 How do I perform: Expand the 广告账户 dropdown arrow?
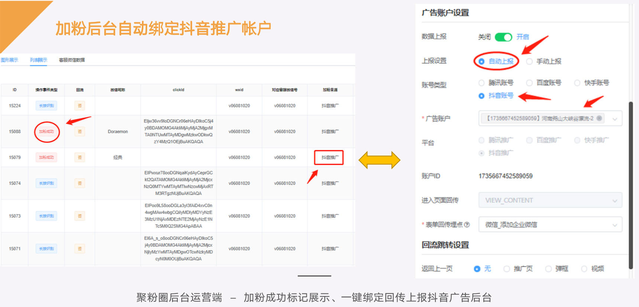615,119
